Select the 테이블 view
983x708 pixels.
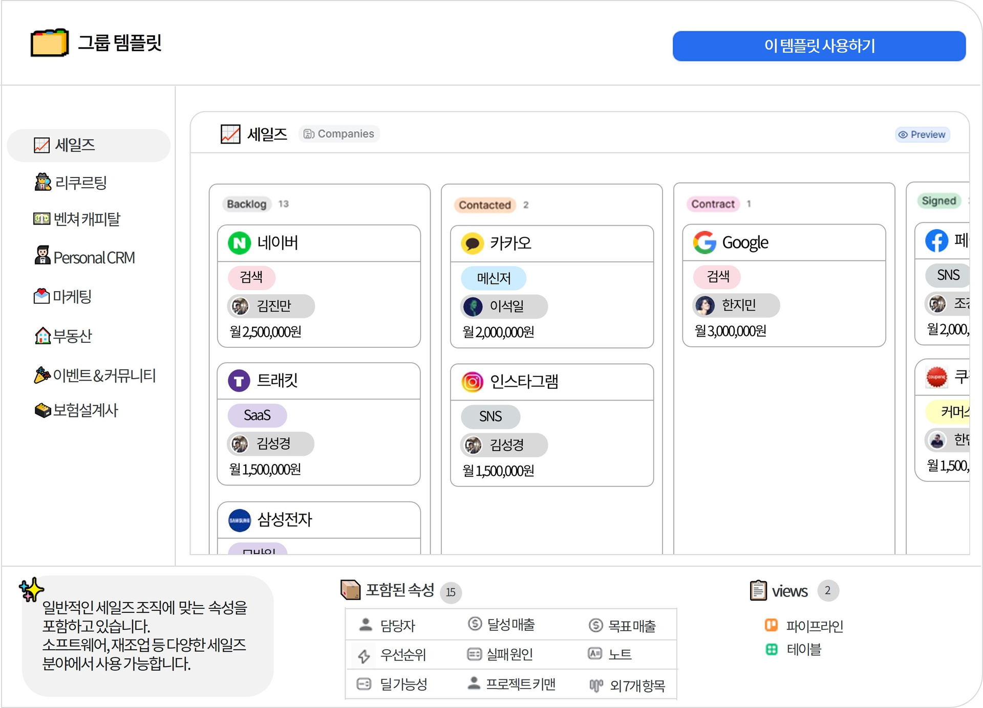794,650
